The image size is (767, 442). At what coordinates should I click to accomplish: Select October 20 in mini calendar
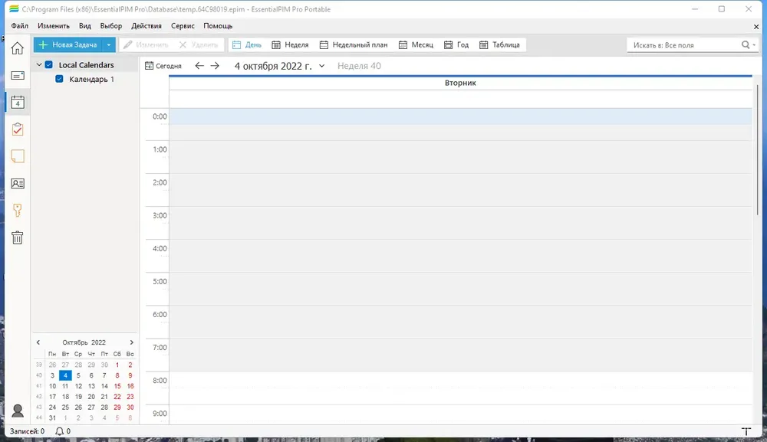(x=91, y=397)
